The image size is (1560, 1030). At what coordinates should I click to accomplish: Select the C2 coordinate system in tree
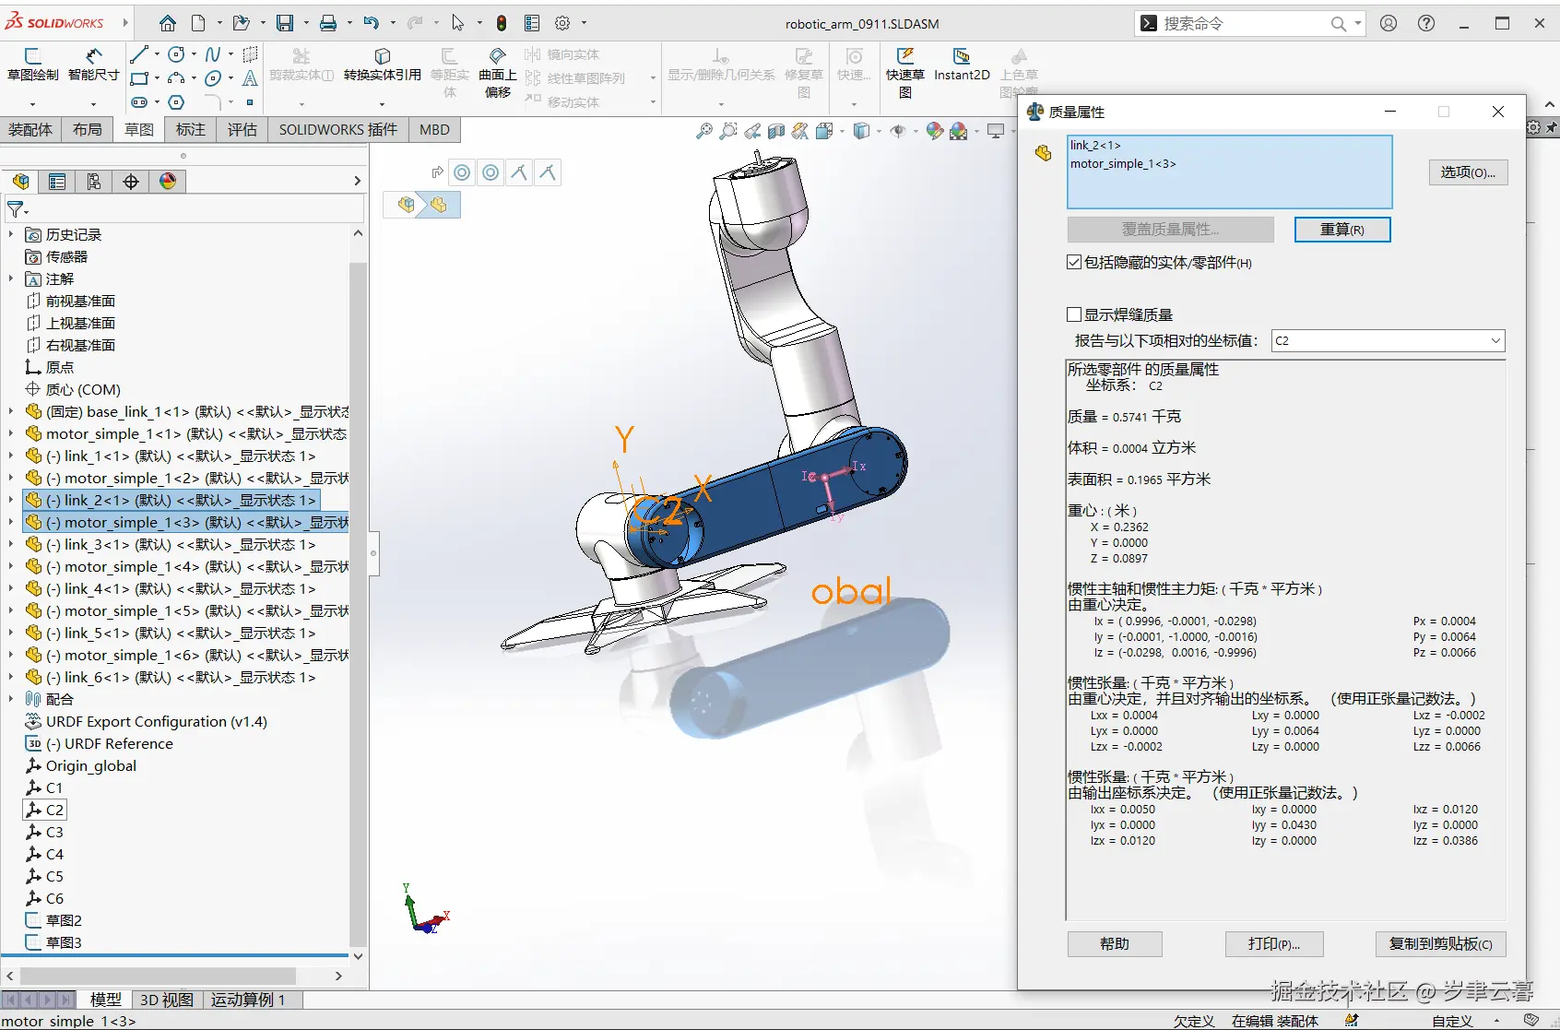click(54, 810)
